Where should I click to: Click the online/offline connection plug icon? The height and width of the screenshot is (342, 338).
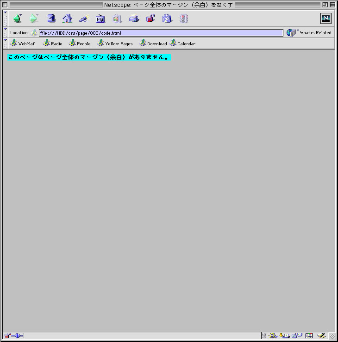click(17, 336)
